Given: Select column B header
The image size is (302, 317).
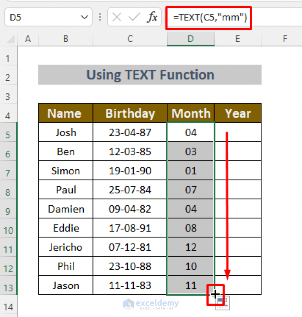Looking at the screenshot, I should click(66, 39).
